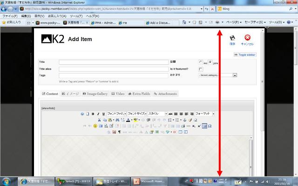298x186 pixels.
Task: Open the スタイル style dropdown
Action: coord(157,113)
